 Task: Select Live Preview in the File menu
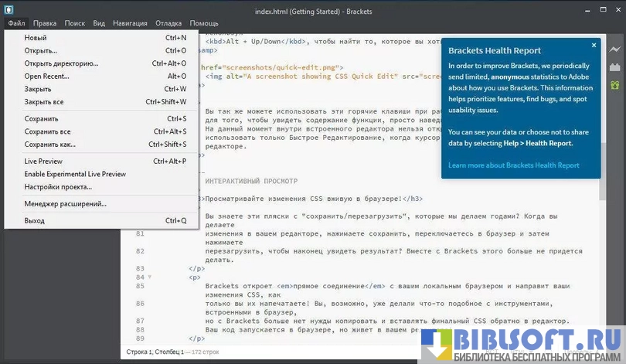pyautogui.click(x=43, y=162)
